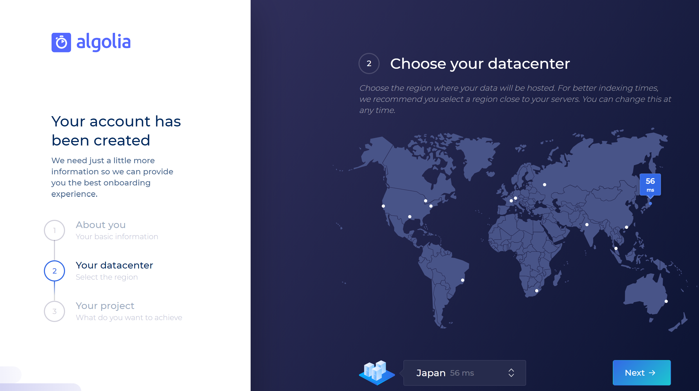Select the Texas area datacenter dot

click(x=410, y=217)
